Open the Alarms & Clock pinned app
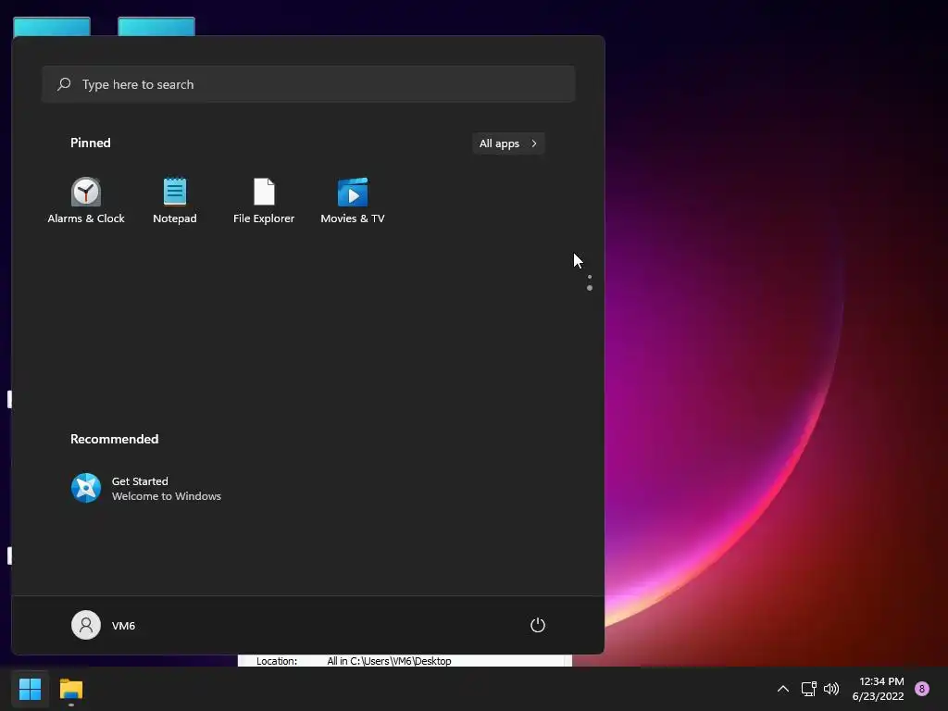The image size is (948, 711). point(86,201)
